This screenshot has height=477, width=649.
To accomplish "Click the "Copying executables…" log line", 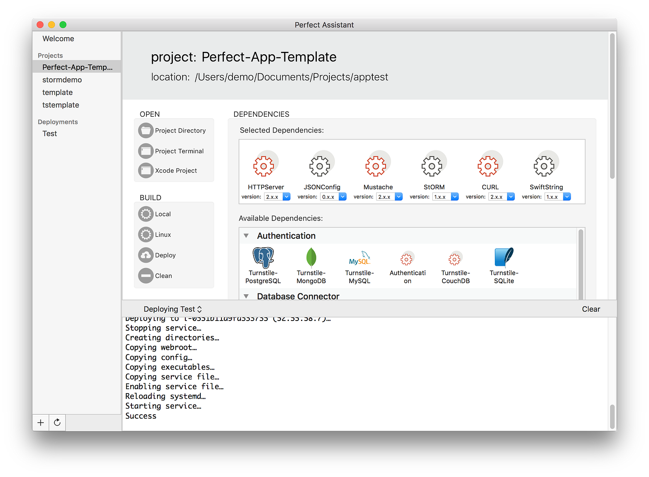I will (x=170, y=367).
